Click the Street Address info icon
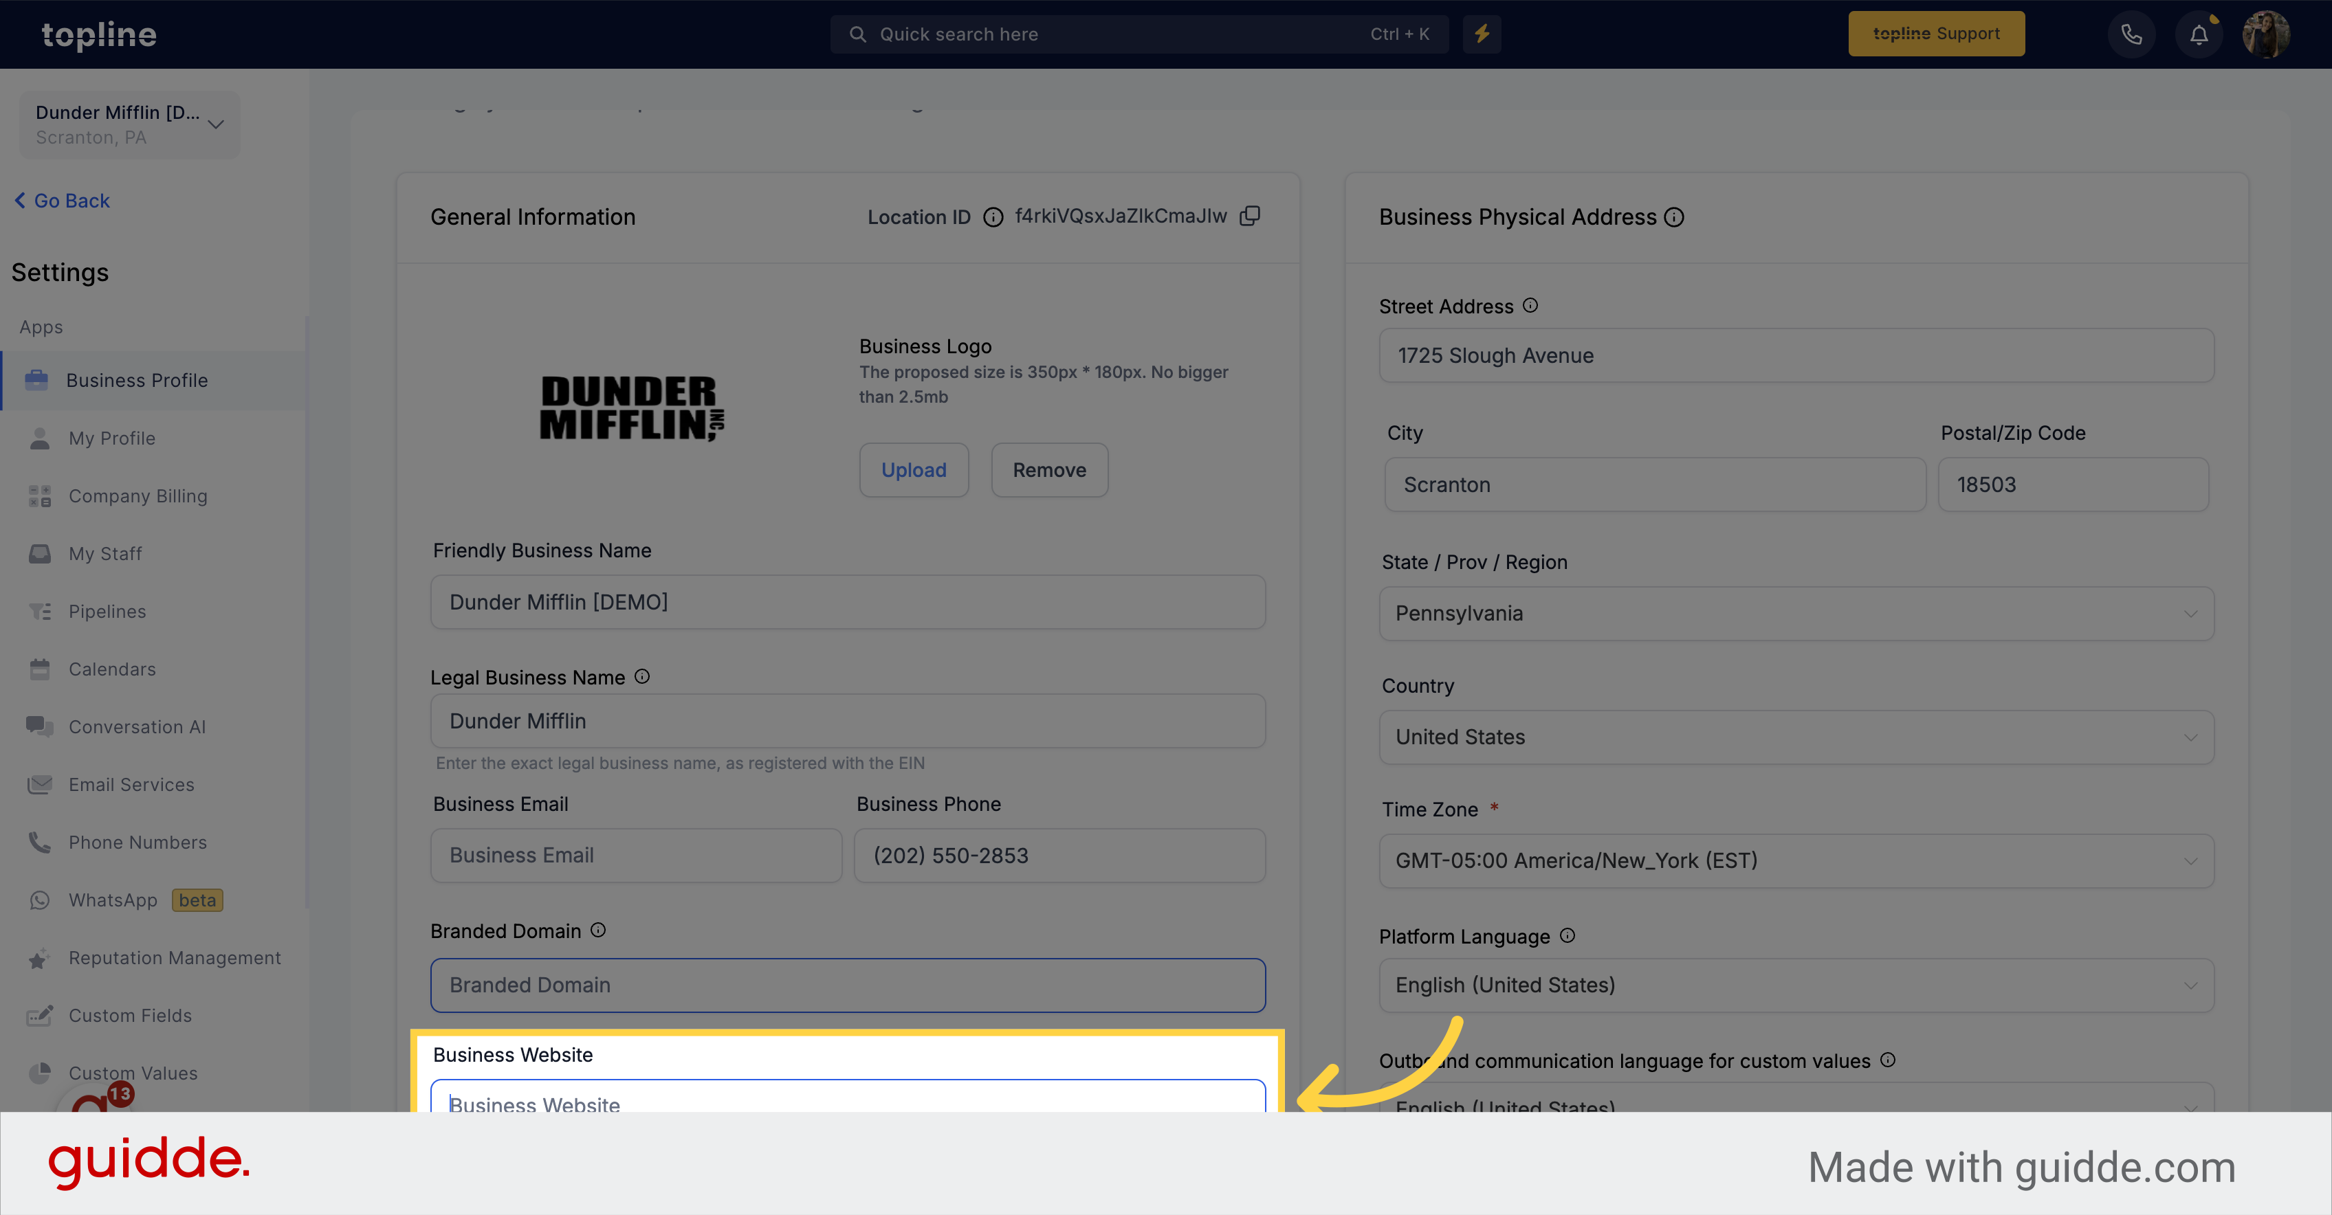The image size is (2332, 1215). pyautogui.click(x=1530, y=306)
